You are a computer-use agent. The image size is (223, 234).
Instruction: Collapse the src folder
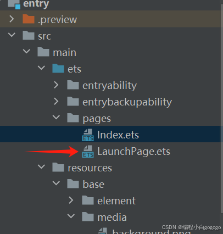12,35
